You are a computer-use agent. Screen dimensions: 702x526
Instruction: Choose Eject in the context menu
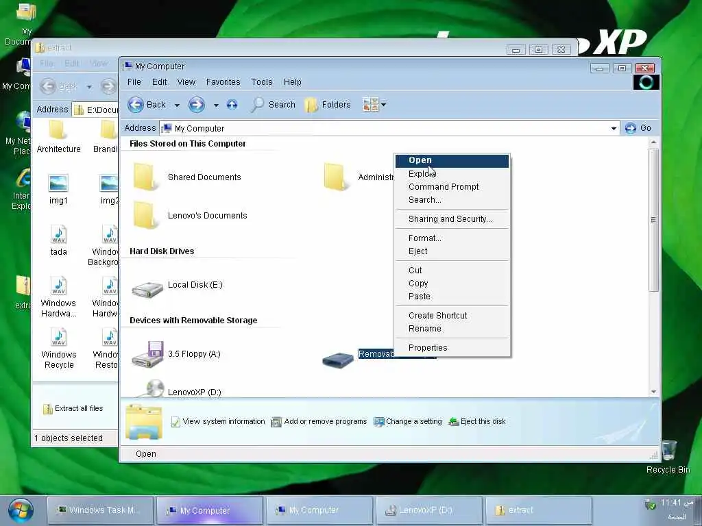[452, 251]
